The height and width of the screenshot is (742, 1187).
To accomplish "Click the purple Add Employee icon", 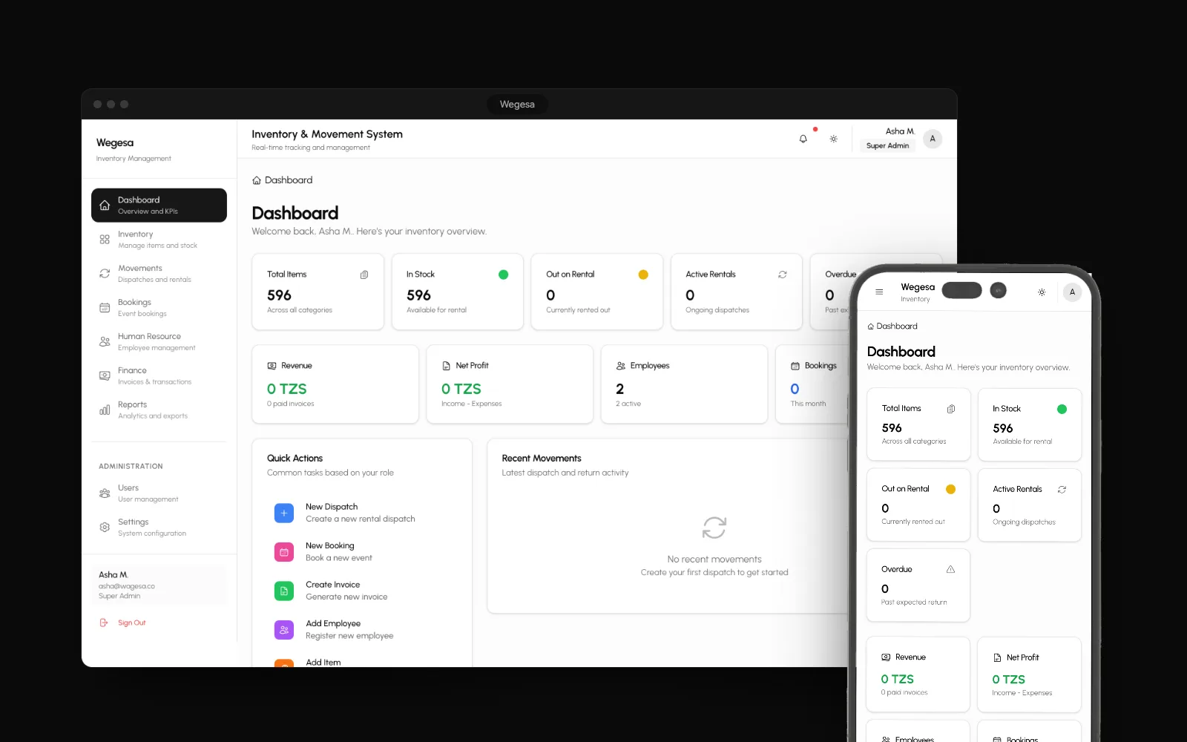I will pos(284,630).
